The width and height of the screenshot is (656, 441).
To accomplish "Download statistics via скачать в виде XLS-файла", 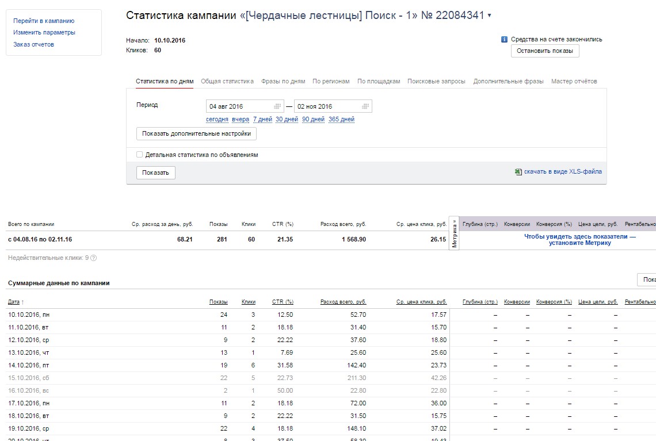I will point(563,171).
